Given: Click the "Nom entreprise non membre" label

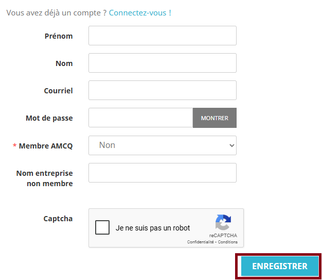Looking at the screenshot, I should click(45, 178).
